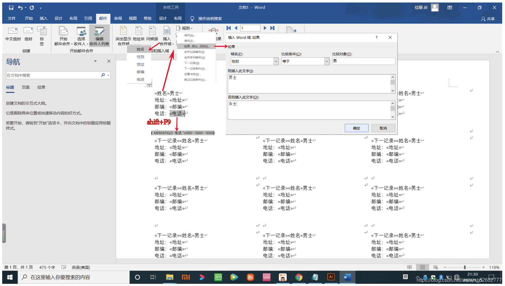
Task: Open the Rules (规则) dropdown
Action: tap(184, 28)
